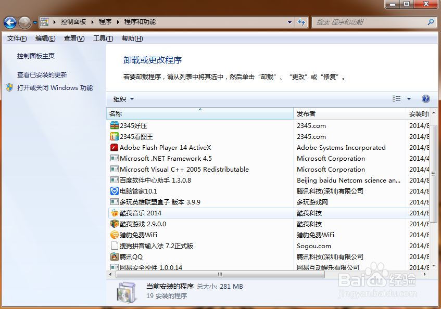Screen dimensions: 441x309
Task: Click Sogou.com publisher cell
Action: click(x=314, y=246)
